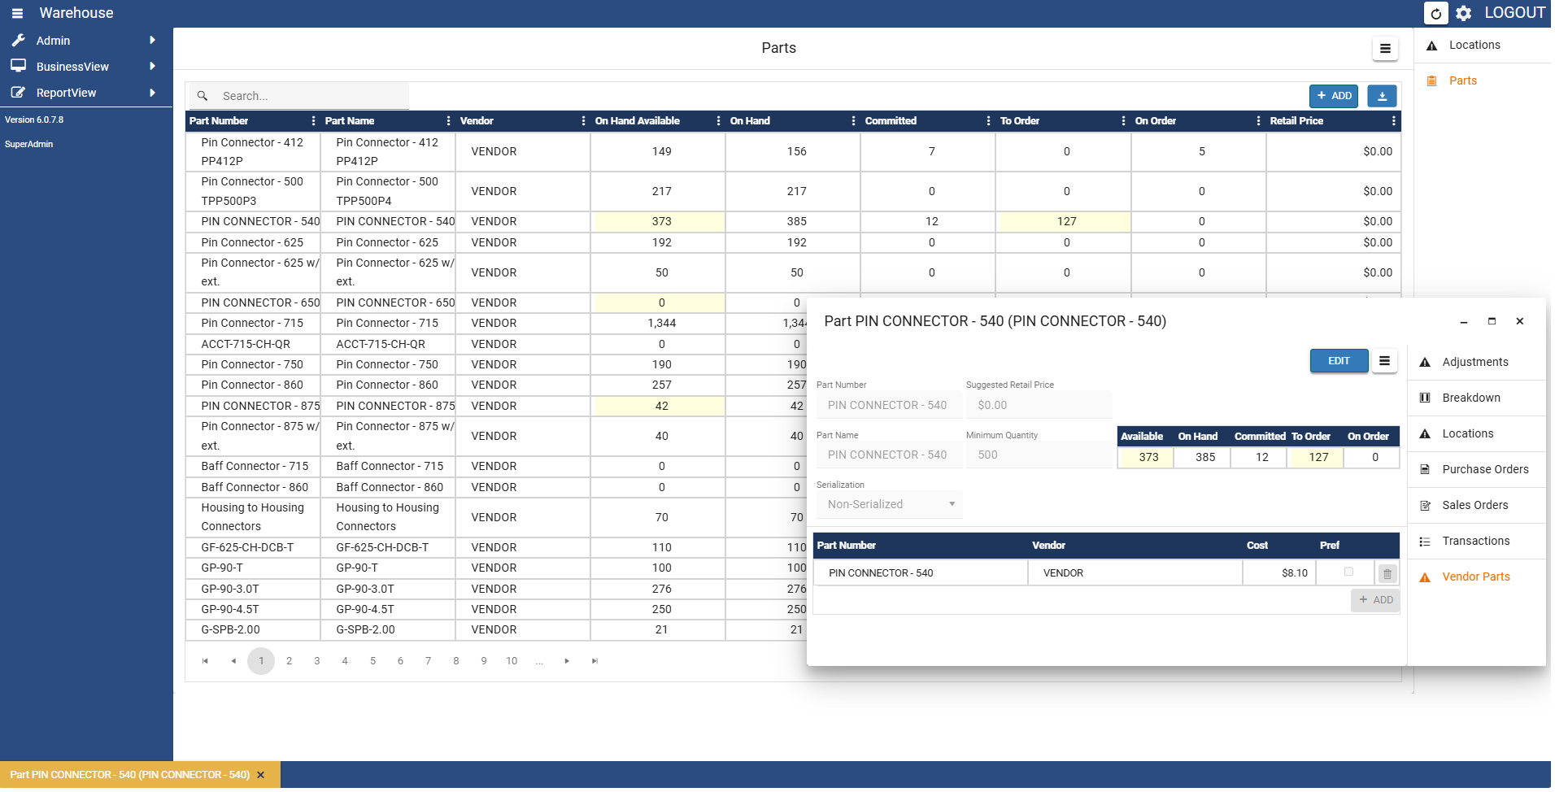Open the Serialization dropdown
1555x792 pixels.
891,506
